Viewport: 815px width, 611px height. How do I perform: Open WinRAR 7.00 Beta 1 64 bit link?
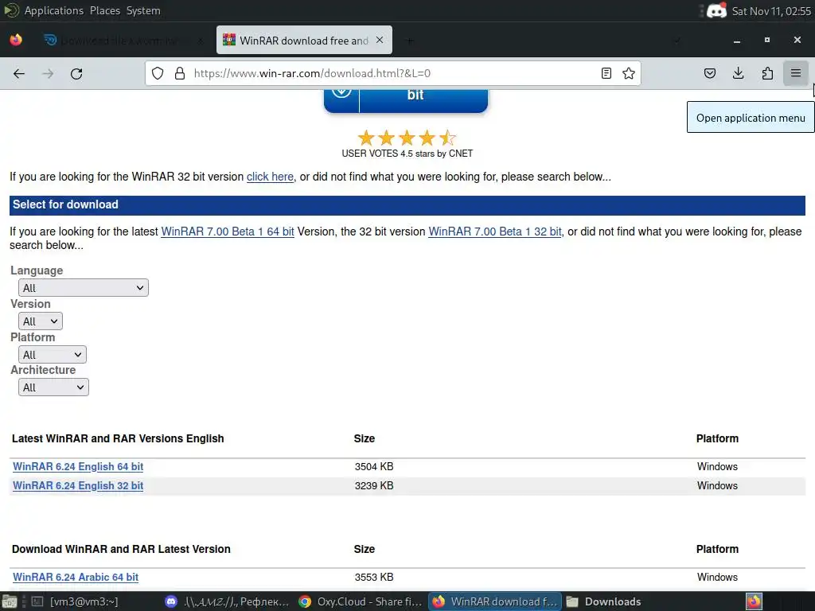[228, 232]
